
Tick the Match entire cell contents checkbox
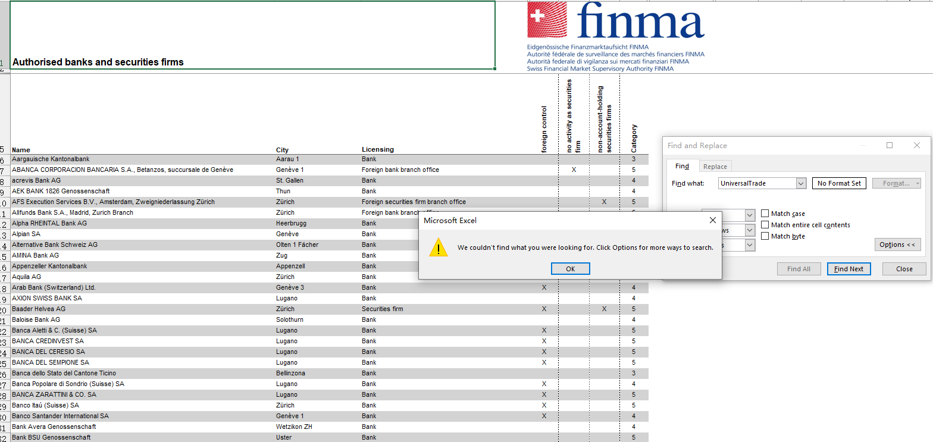[765, 225]
